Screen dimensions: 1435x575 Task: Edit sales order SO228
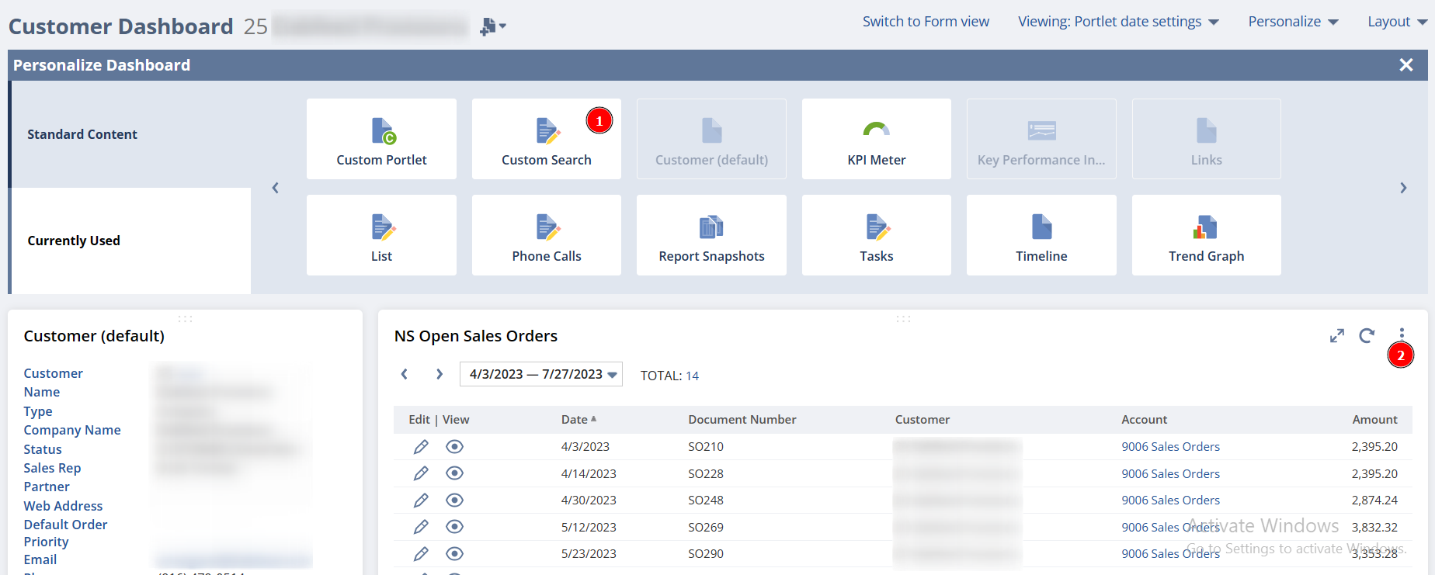point(421,473)
